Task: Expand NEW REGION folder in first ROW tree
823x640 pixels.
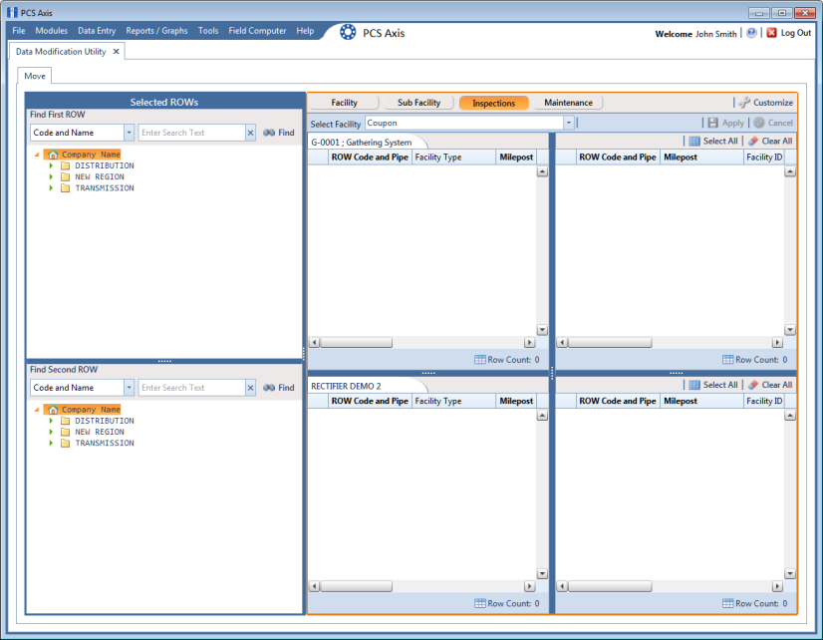Action: point(51,176)
